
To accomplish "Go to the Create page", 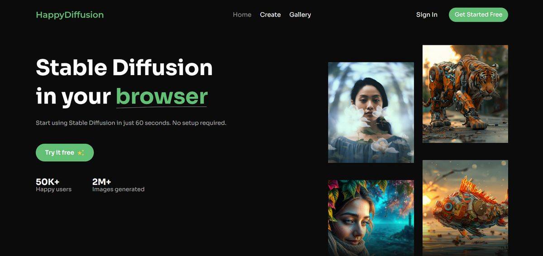I will [270, 15].
